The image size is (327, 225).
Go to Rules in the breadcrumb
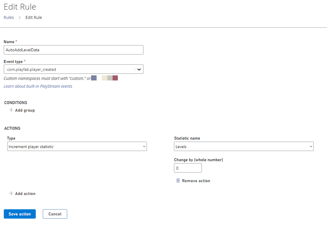(9, 17)
